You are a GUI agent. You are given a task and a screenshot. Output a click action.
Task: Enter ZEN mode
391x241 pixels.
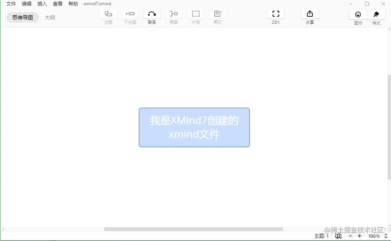[275, 14]
